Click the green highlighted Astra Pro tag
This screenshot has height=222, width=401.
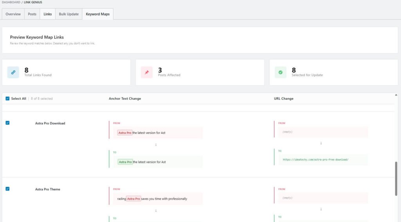[x=125, y=162]
